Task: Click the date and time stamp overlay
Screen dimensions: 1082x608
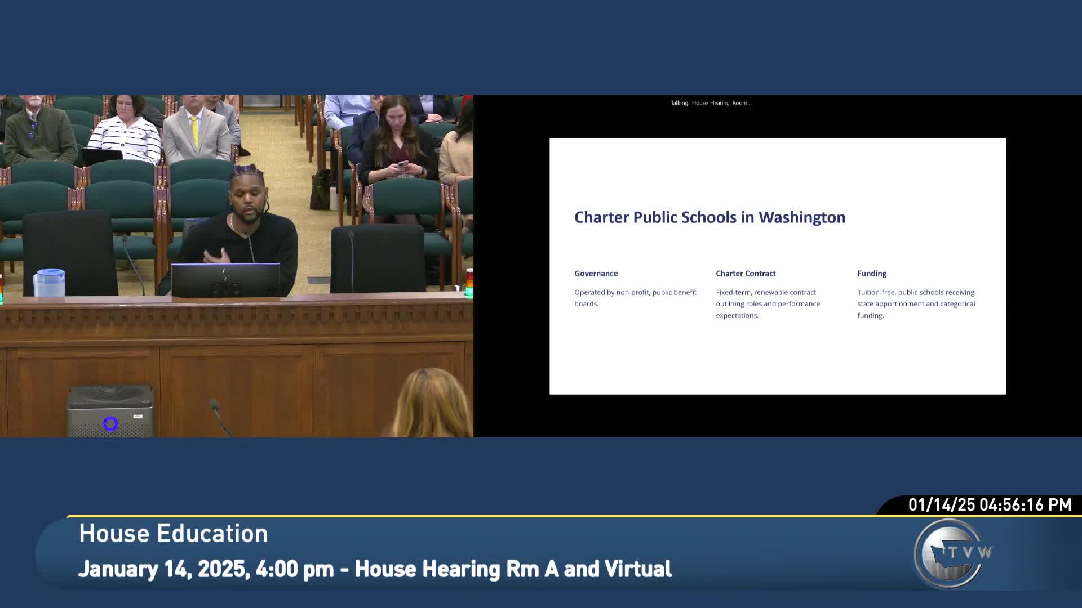Action: [x=990, y=505]
